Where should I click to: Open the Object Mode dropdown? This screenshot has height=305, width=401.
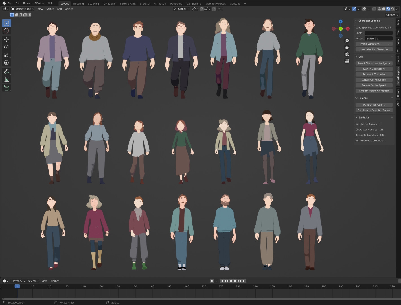pyautogui.click(x=23, y=9)
